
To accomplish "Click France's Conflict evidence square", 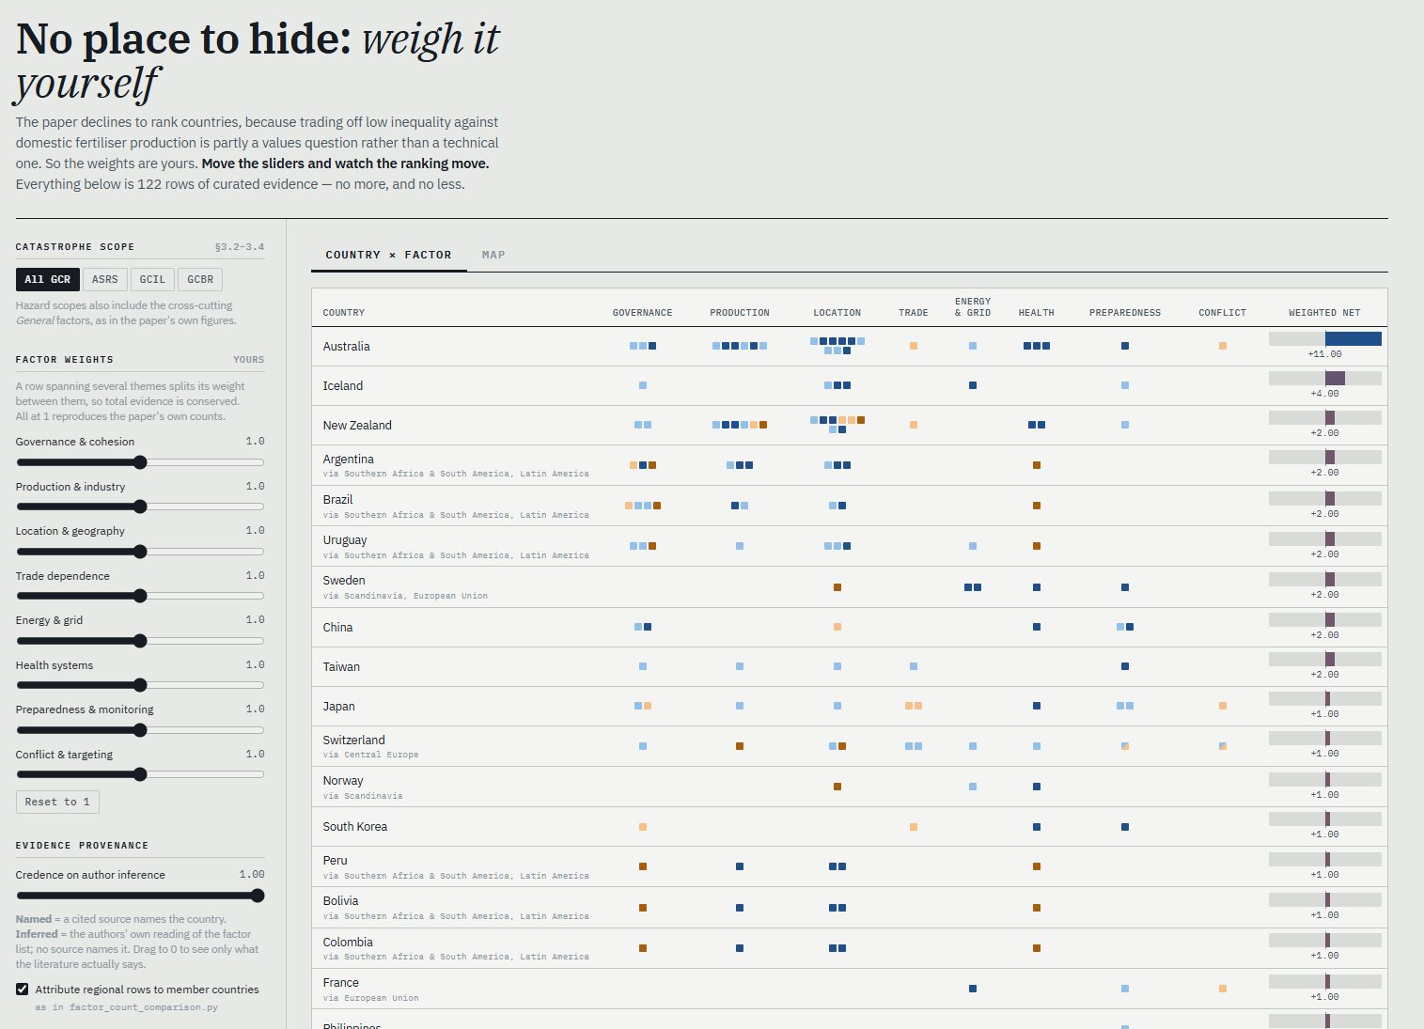I will point(1223,989).
